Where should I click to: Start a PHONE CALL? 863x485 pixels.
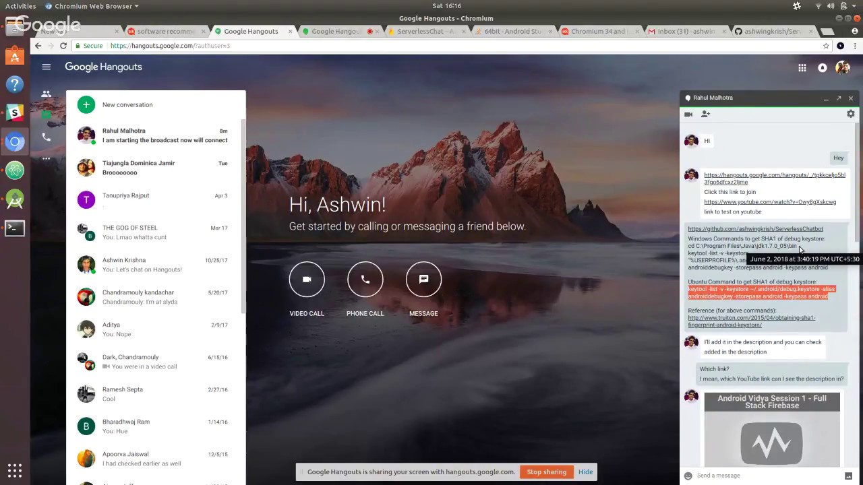tap(365, 280)
